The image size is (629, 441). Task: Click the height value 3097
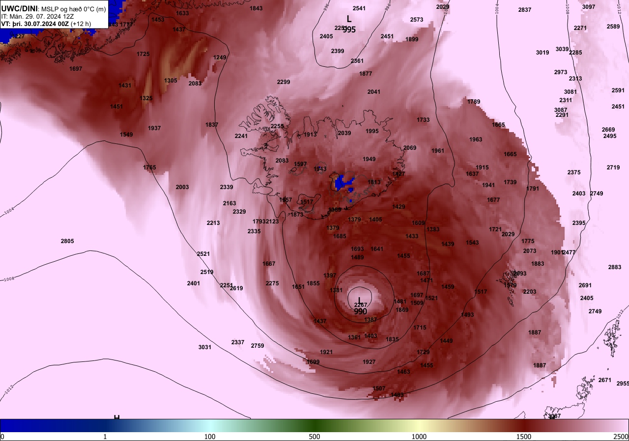point(589,7)
